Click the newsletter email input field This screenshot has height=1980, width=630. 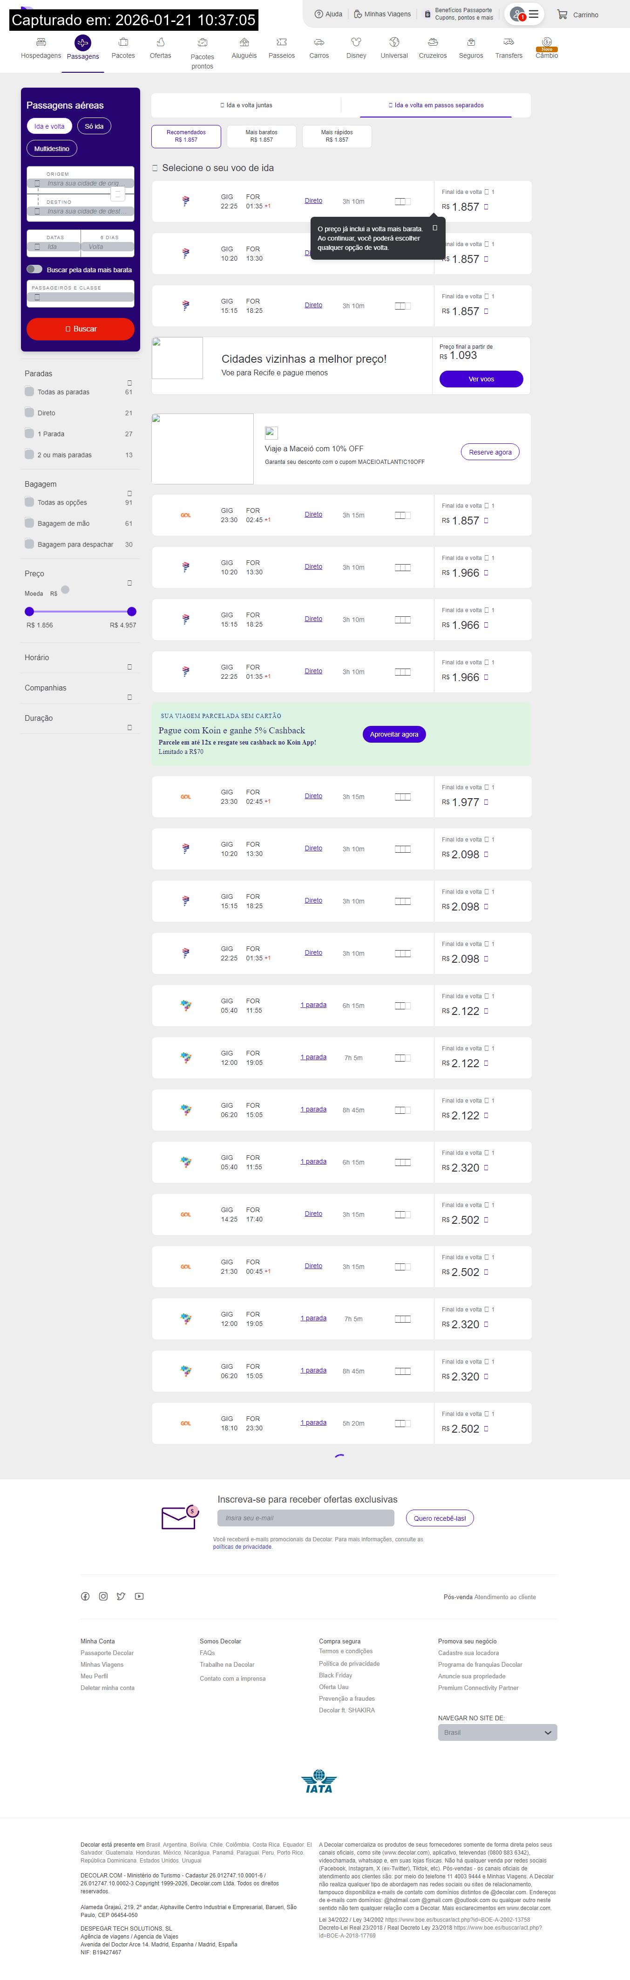coord(305,1518)
